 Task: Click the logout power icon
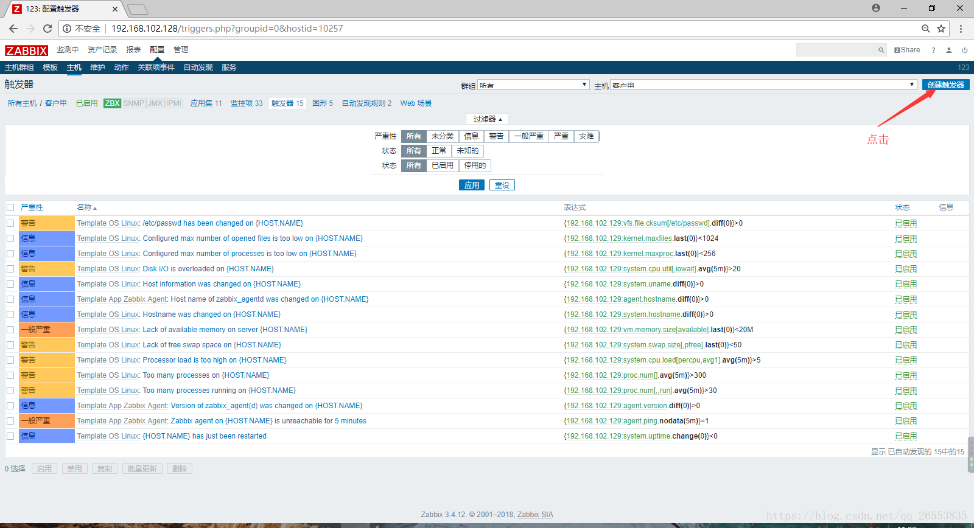coord(964,50)
